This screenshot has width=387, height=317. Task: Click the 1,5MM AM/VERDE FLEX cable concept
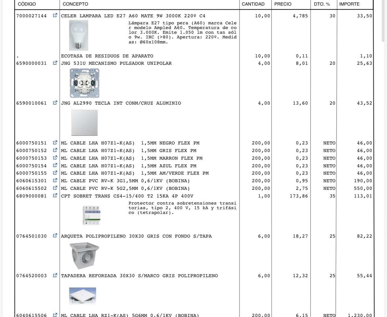click(x=135, y=173)
